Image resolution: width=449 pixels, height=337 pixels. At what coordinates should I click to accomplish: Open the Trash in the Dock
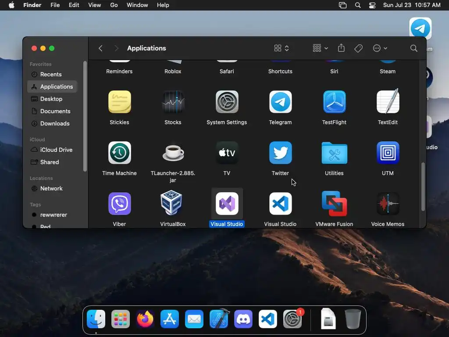pyautogui.click(x=353, y=319)
